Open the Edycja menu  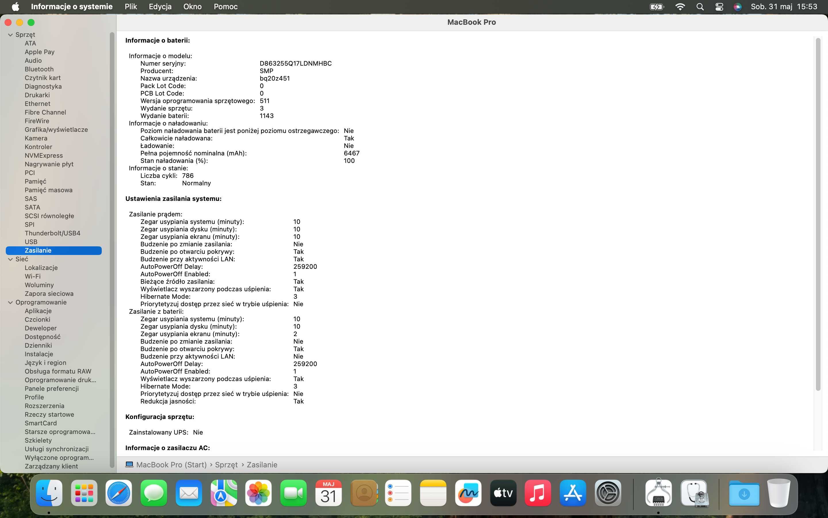click(x=160, y=7)
